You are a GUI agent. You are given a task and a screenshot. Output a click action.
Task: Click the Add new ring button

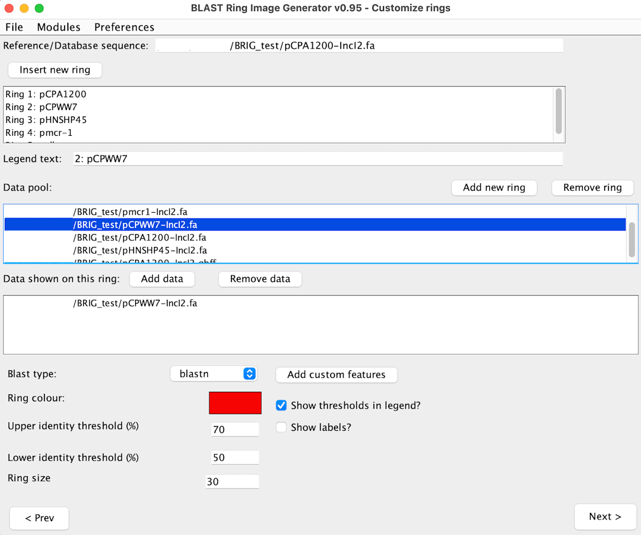[x=494, y=188]
